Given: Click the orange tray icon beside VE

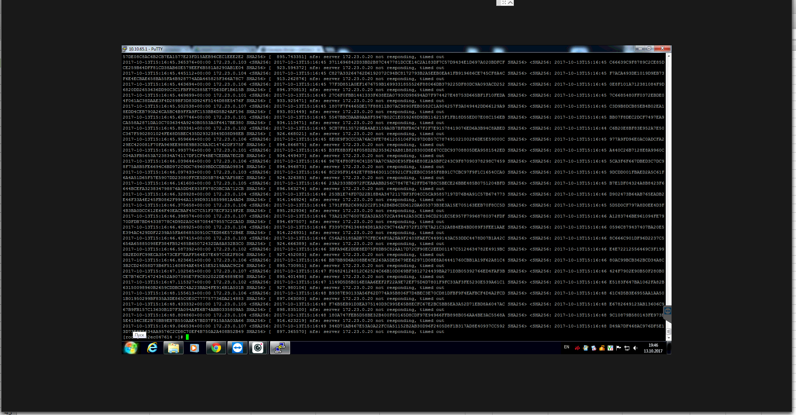Looking at the screenshot, I should pyautogui.click(x=602, y=348).
